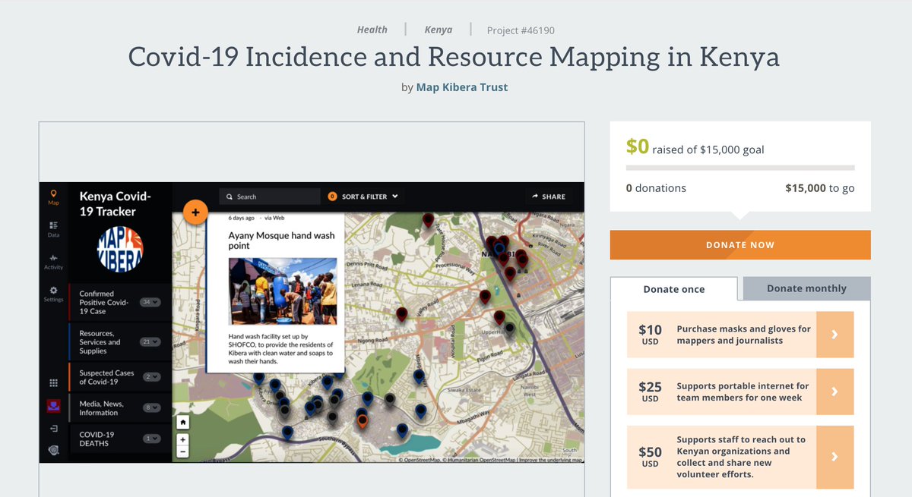Image resolution: width=912 pixels, height=497 pixels.
Task: Click the Kenya Covid-19 Tracker title
Action: point(115,204)
